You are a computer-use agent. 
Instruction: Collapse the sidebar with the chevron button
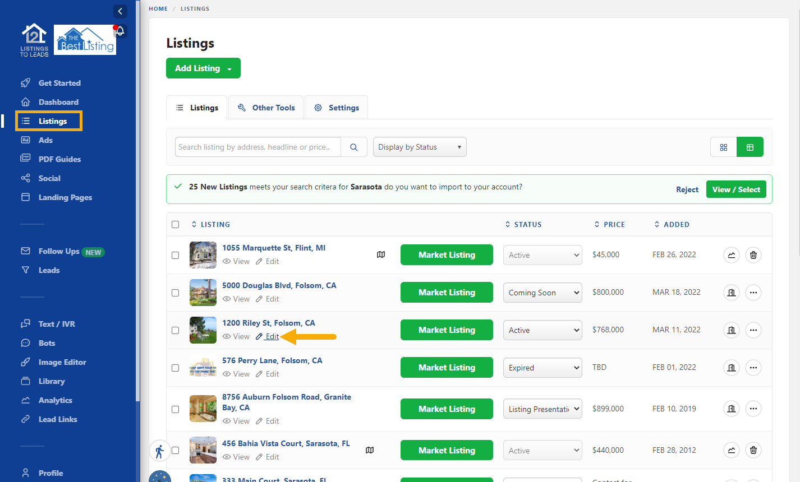click(x=120, y=11)
